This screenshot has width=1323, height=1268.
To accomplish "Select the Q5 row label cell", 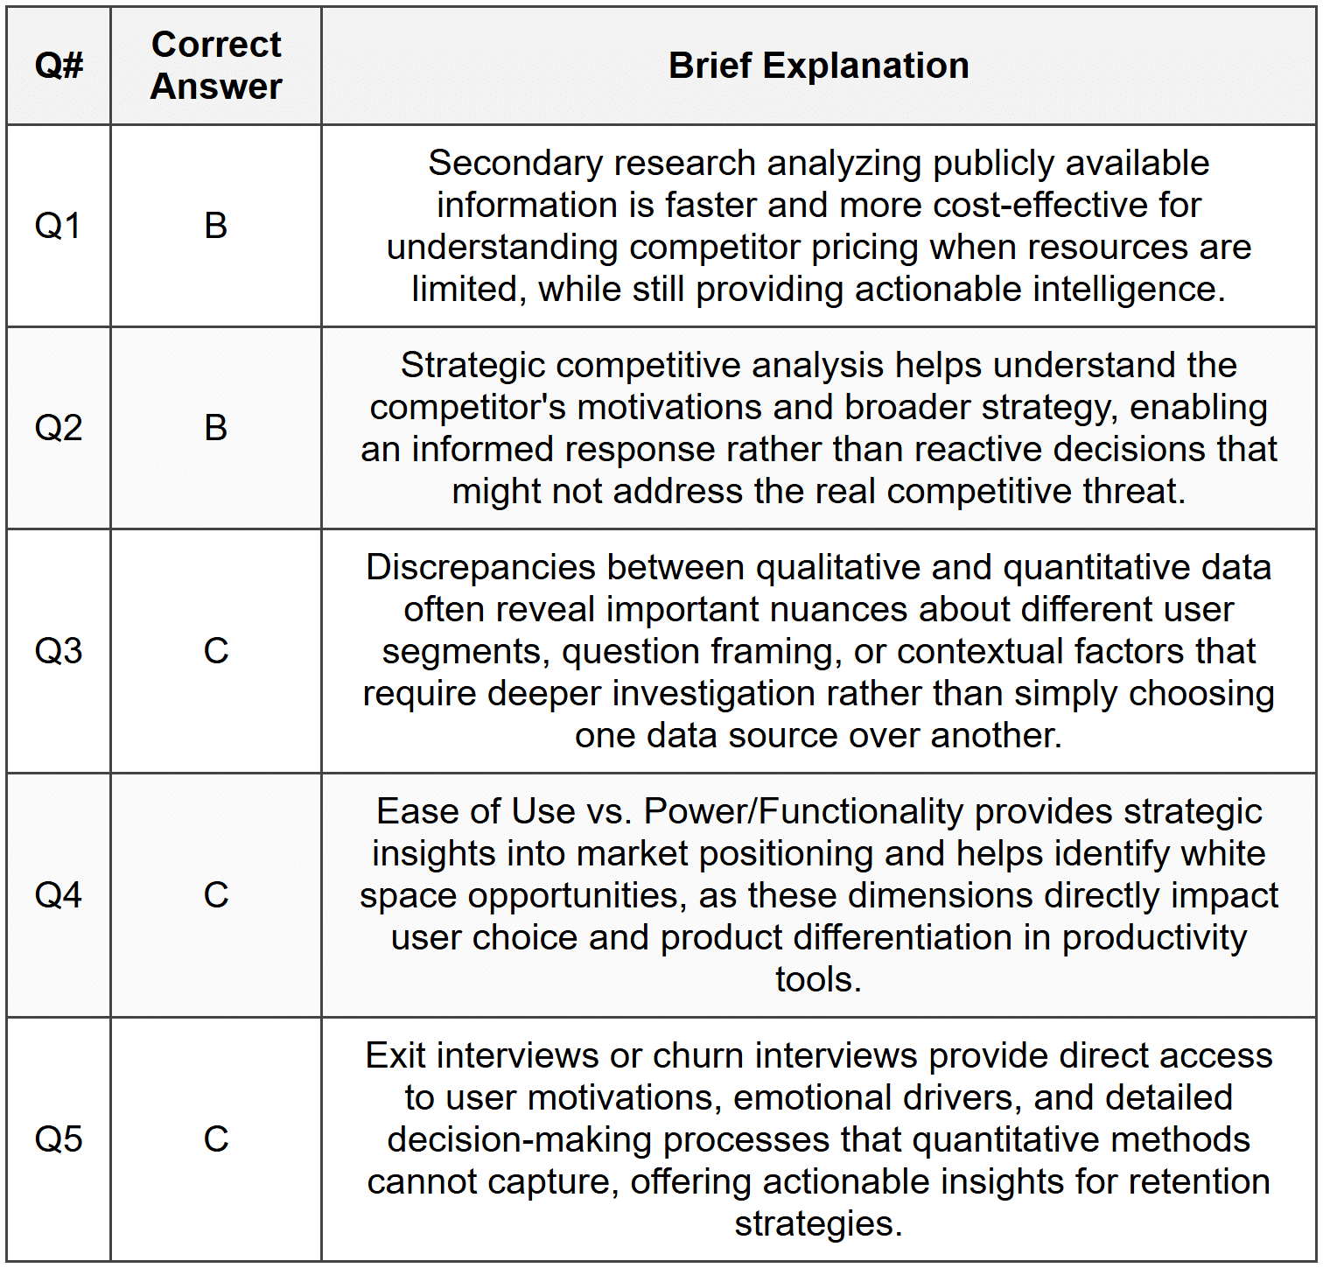I will point(59,1139).
